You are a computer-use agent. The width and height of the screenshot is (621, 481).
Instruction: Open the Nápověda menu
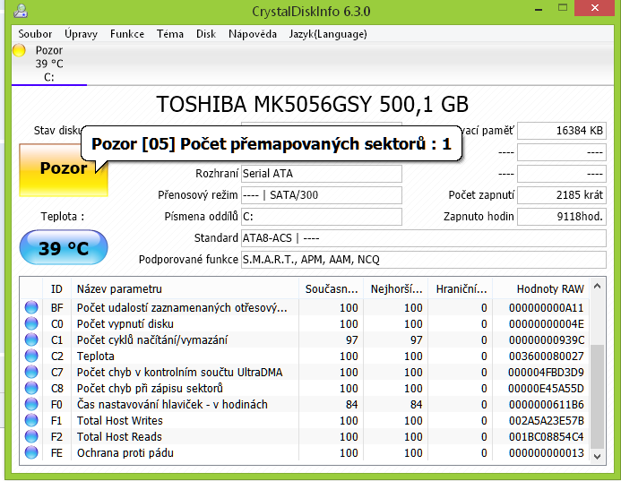[252, 34]
